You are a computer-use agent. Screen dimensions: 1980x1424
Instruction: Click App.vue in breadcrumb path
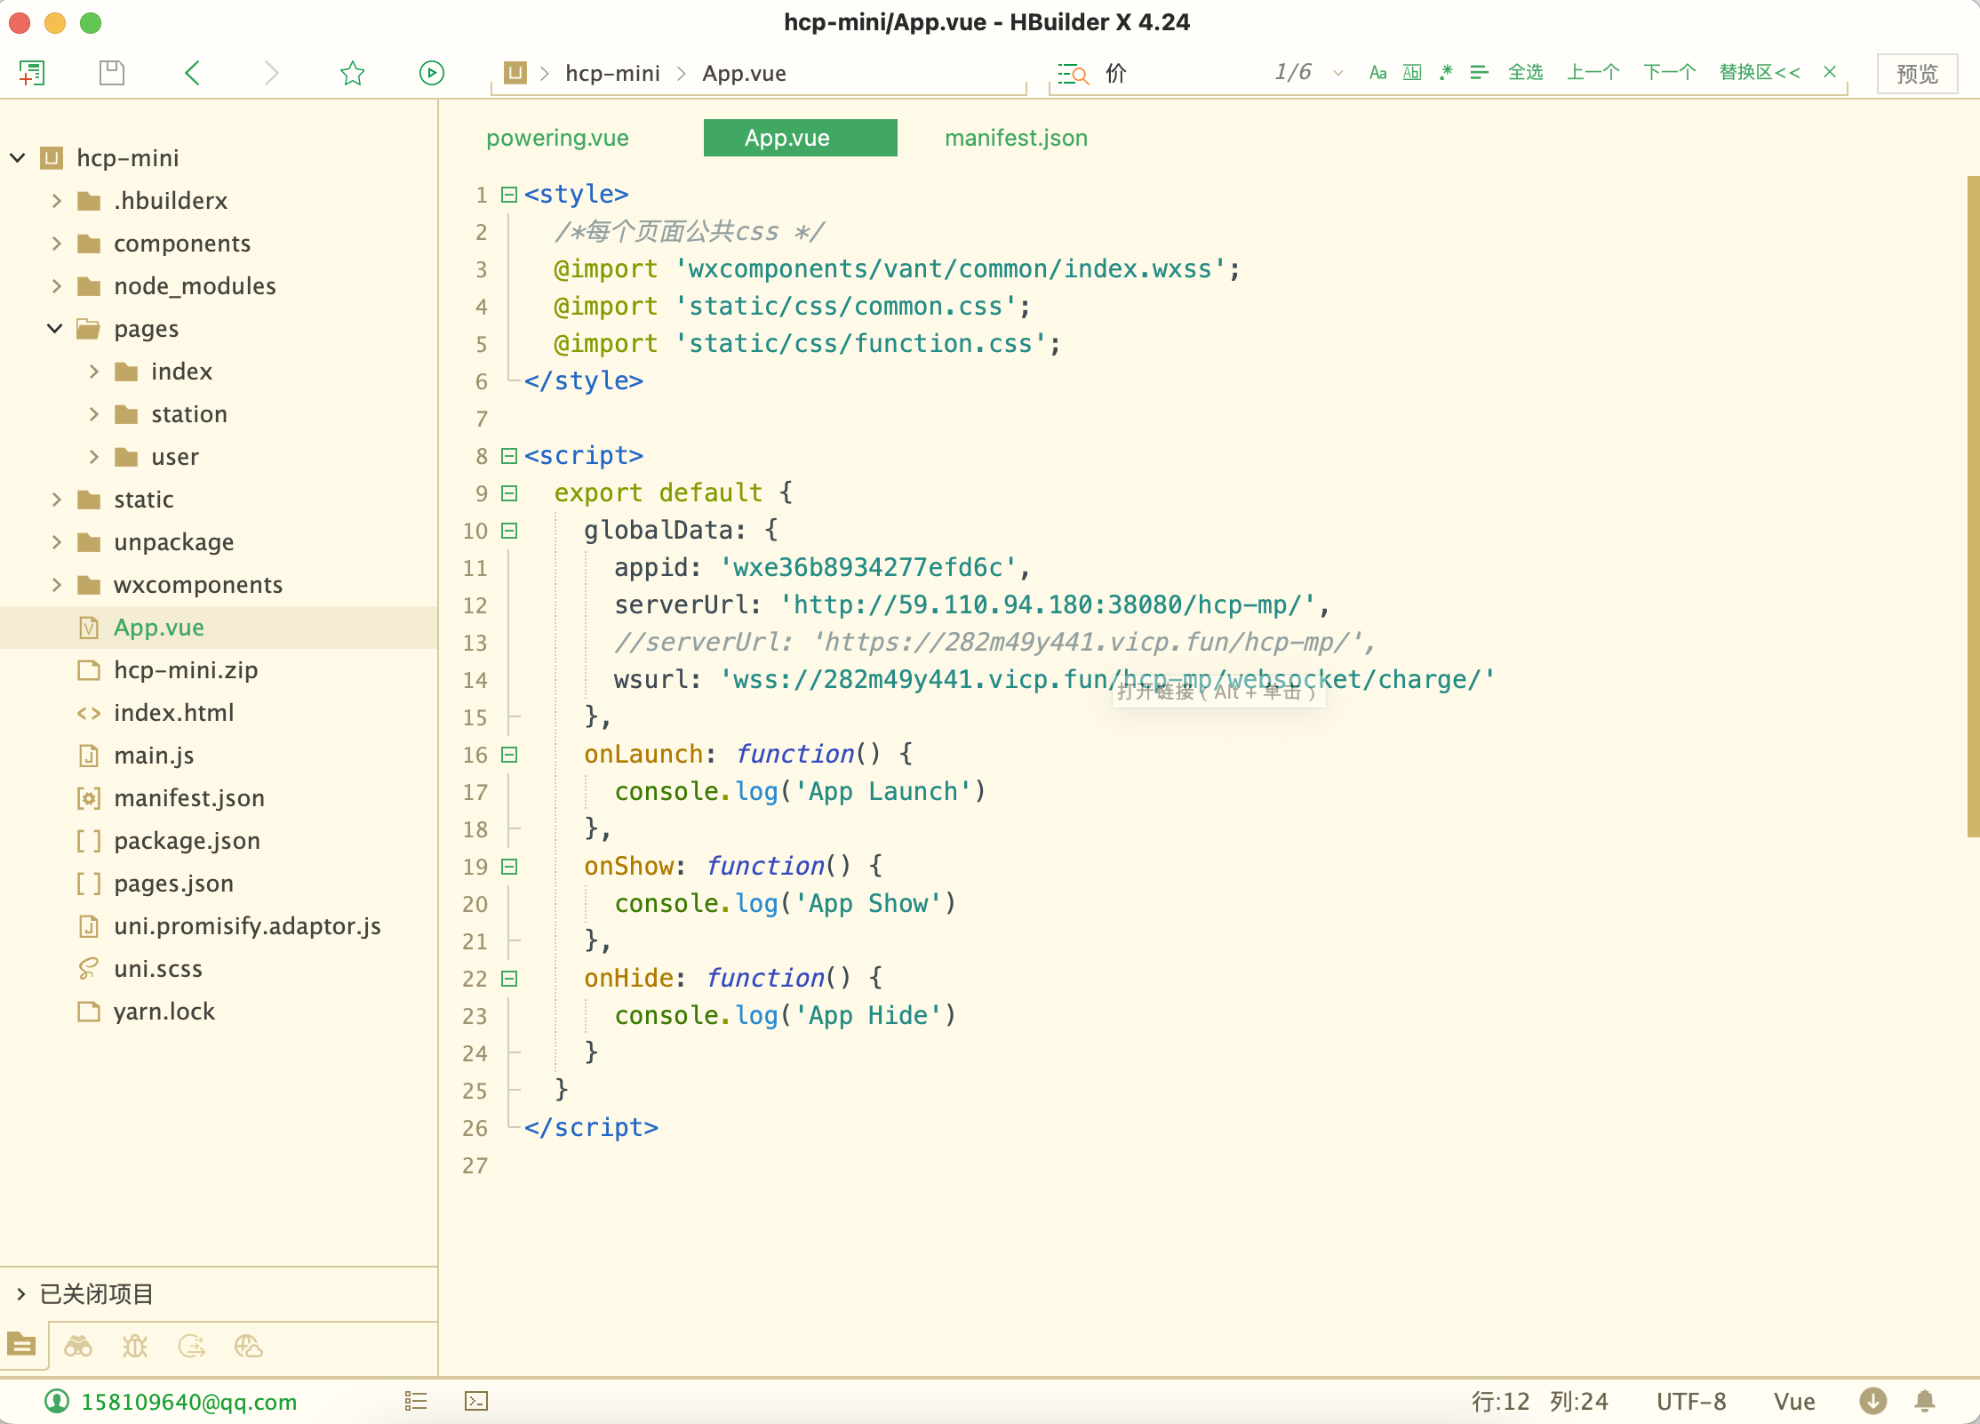tap(744, 73)
